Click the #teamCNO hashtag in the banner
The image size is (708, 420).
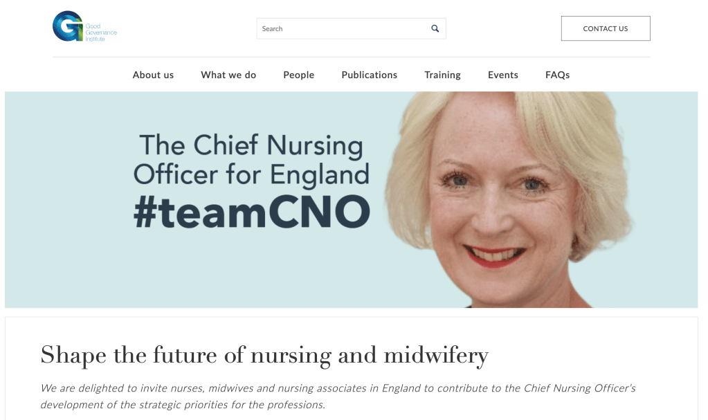pos(252,212)
